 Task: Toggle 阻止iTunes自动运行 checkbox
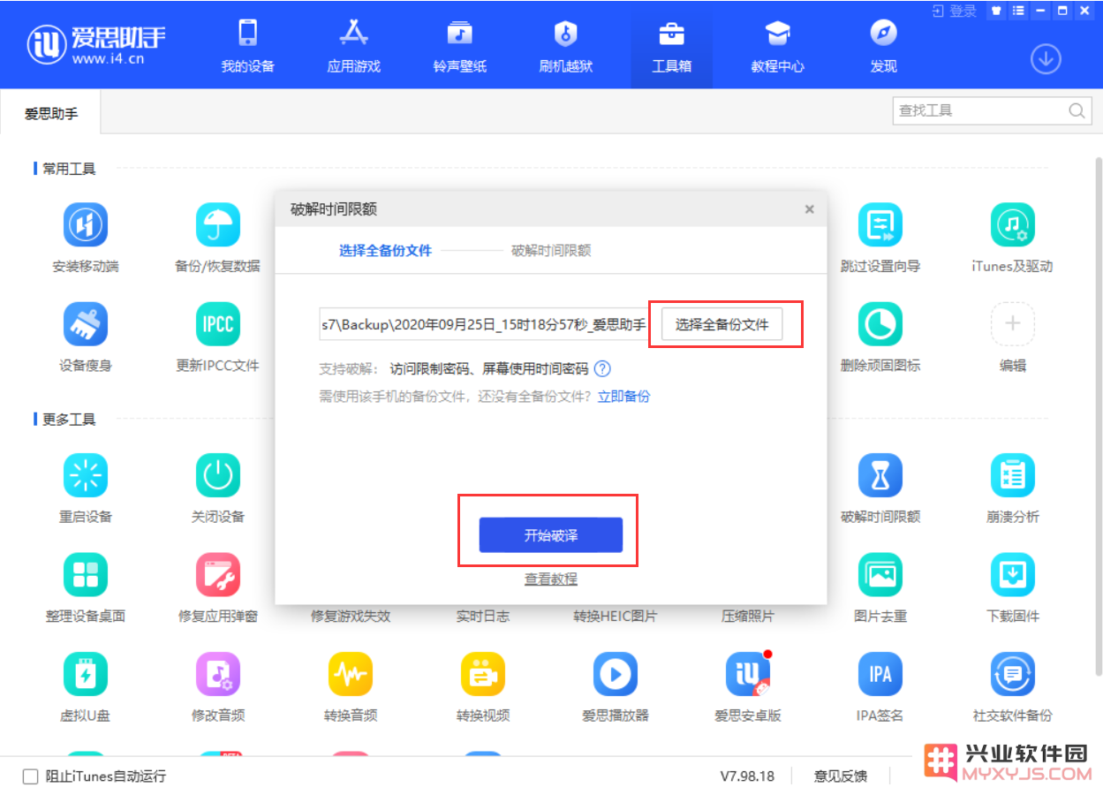(x=30, y=776)
